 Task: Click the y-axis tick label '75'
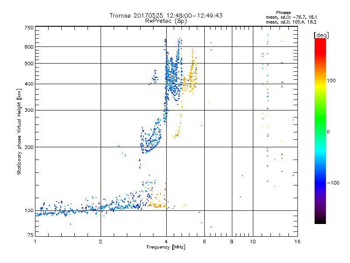(31, 235)
